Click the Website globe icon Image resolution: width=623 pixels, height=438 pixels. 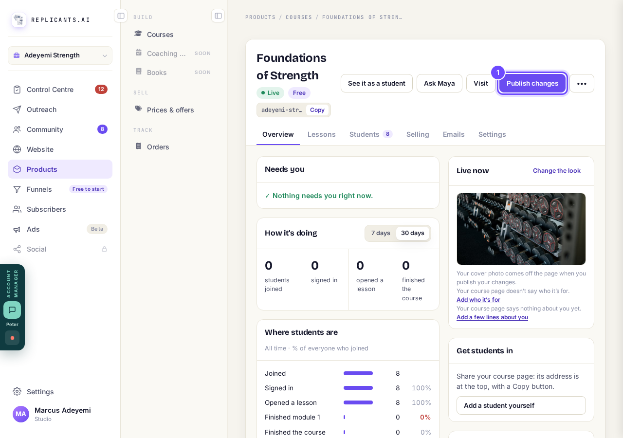point(17,149)
